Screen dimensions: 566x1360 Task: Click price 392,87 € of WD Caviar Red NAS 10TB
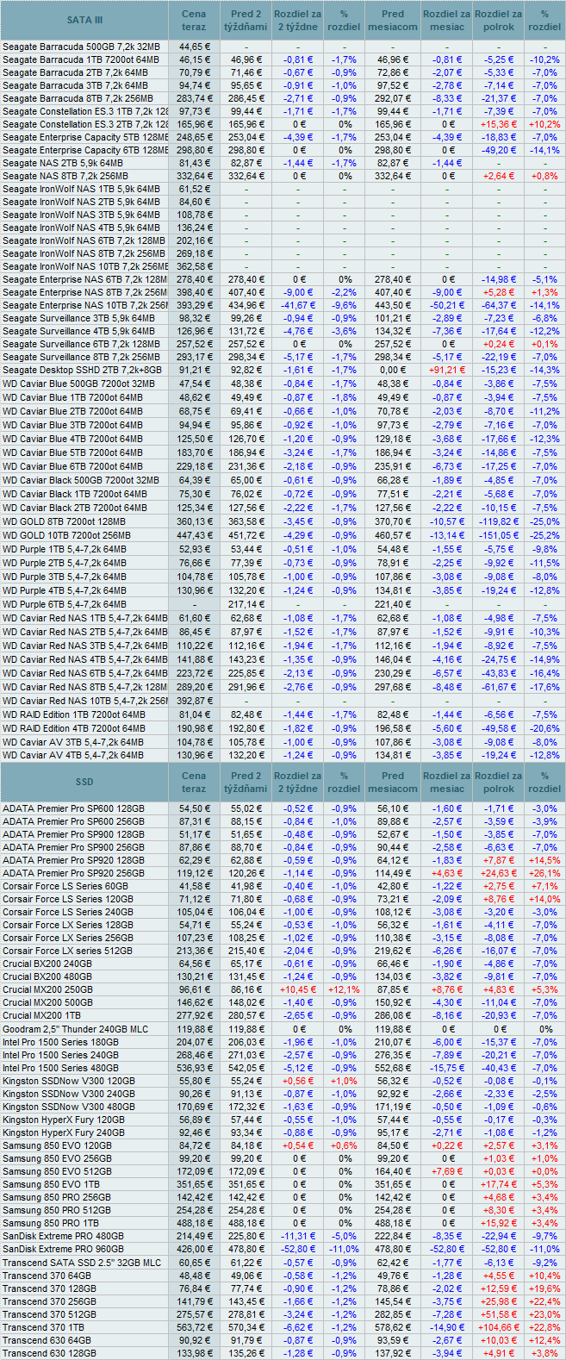pos(194,701)
